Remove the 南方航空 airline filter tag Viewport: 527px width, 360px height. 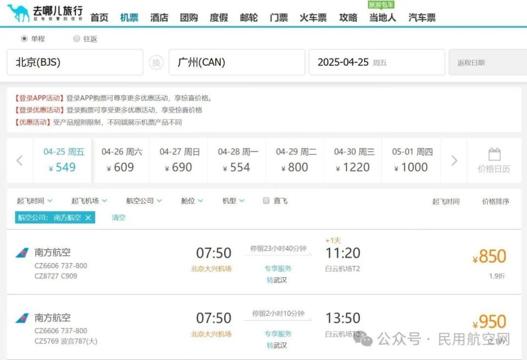pyautogui.click(x=88, y=218)
